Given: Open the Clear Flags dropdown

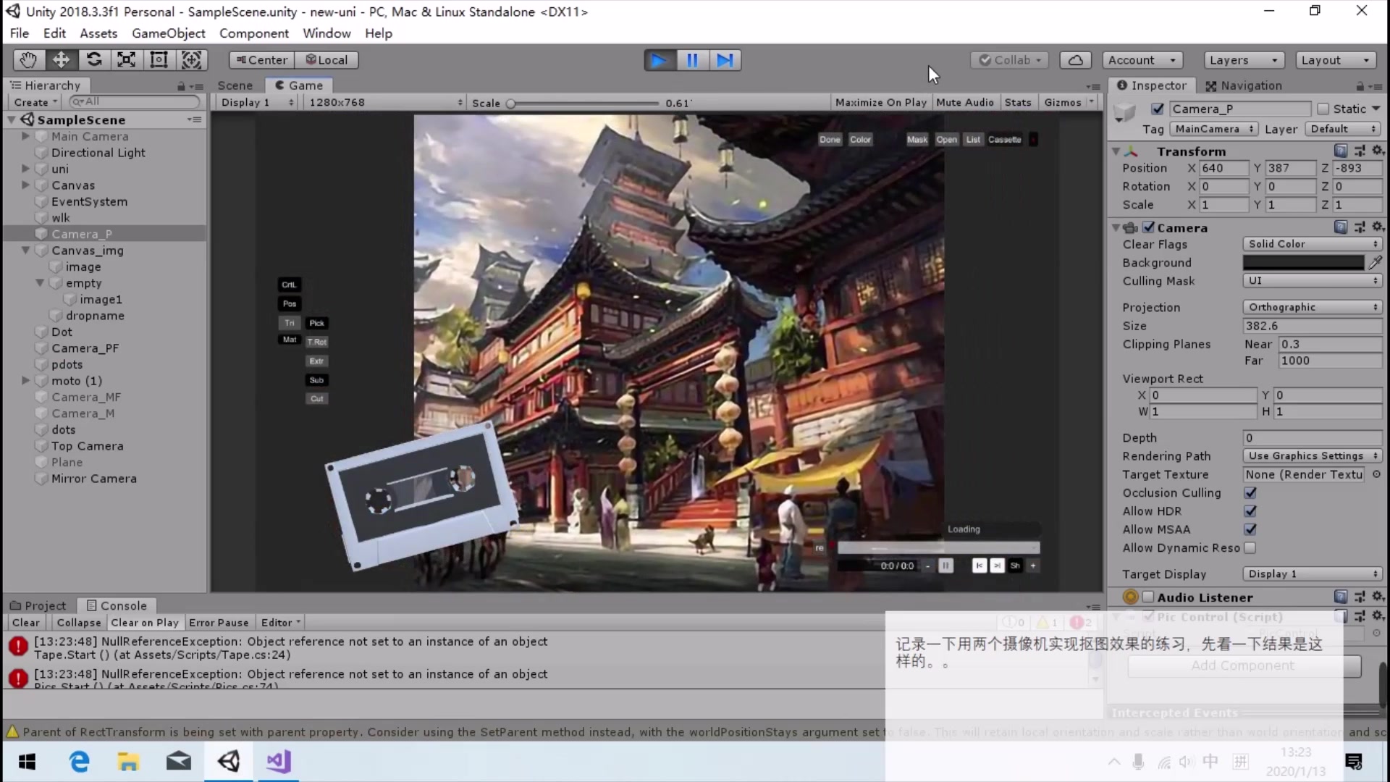Looking at the screenshot, I should coord(1312,244).
